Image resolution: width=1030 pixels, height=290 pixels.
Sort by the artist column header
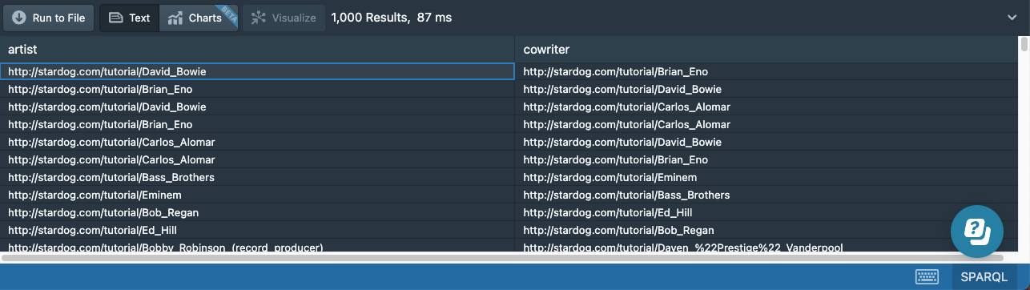point(257,50)
